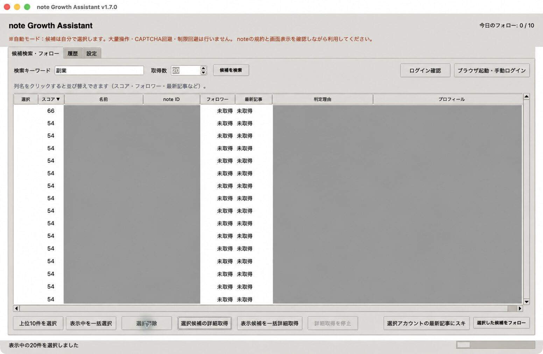Decrease 取得数 with the down arrow
The image size is (543, 354).
(x=204, y=73)
